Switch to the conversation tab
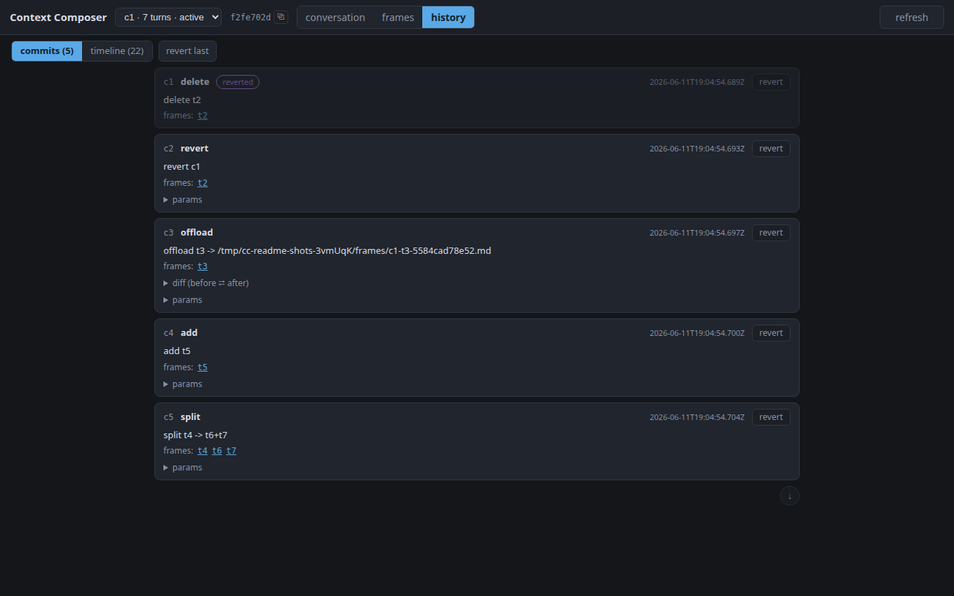This screenshot has height=596, width=954. pos(335,18)
